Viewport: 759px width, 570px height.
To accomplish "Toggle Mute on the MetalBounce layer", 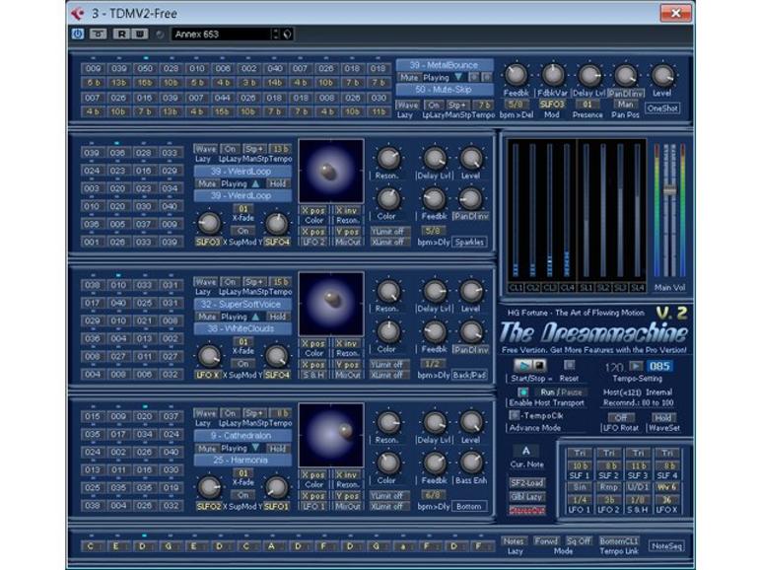I will [408, 78].
